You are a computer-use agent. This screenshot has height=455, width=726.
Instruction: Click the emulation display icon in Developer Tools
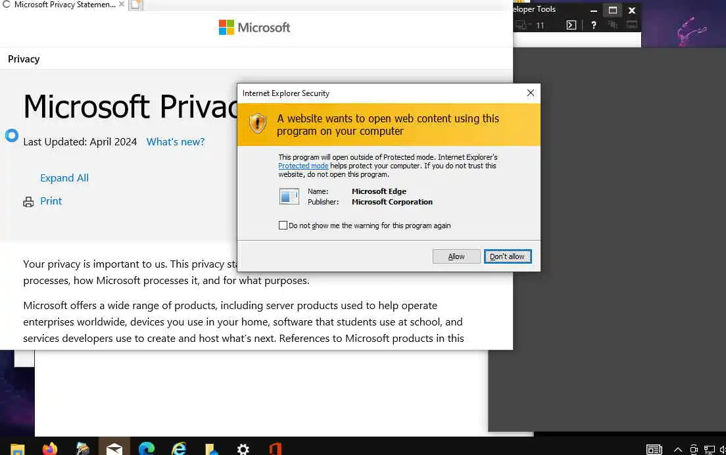pyautogui.click(x=521, y=25)
